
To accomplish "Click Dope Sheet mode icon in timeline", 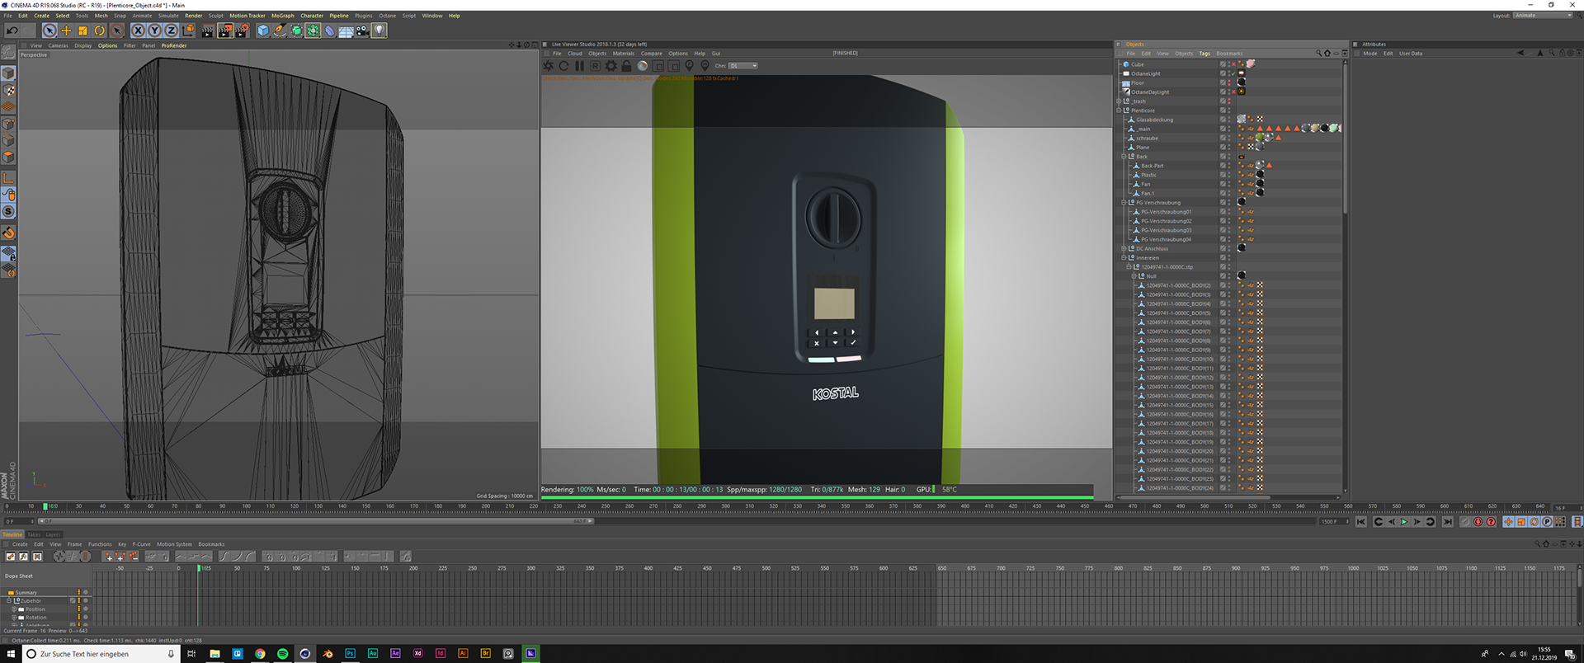I will click(x=11, y=557).
